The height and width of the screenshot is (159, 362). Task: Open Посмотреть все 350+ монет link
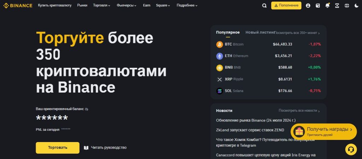[x=297, y=33]
